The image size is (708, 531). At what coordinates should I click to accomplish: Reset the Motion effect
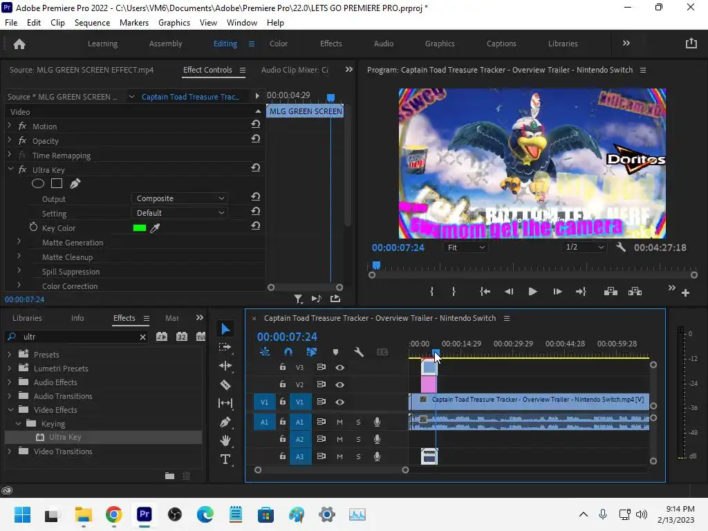coord(256,124)
